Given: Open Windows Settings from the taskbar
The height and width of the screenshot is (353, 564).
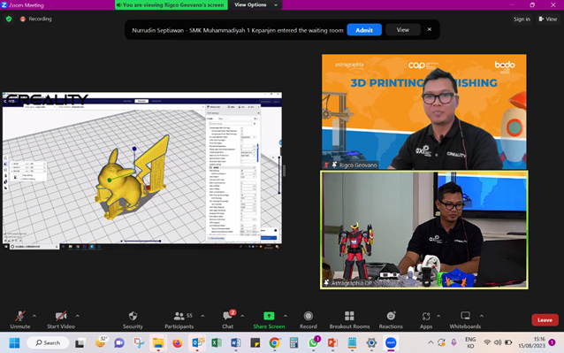Looking at the screenshot, I should [x=371, y=343].
